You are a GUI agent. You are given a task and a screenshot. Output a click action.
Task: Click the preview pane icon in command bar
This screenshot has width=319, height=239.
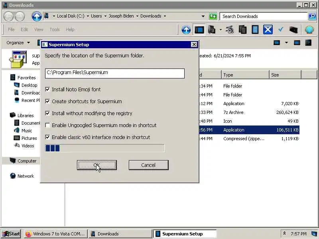(297, 43)
